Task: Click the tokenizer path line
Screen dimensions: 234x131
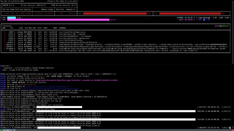Action: [20, 70]
